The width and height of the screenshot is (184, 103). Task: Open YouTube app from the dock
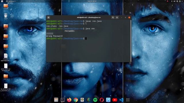(x=115, y=100)
